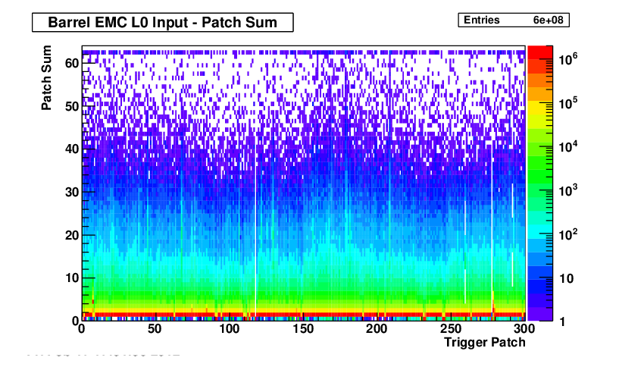This screenshot has height=392, width=644.
Task: Click the yellow segment of the color palette
Action: coord(540,108)
